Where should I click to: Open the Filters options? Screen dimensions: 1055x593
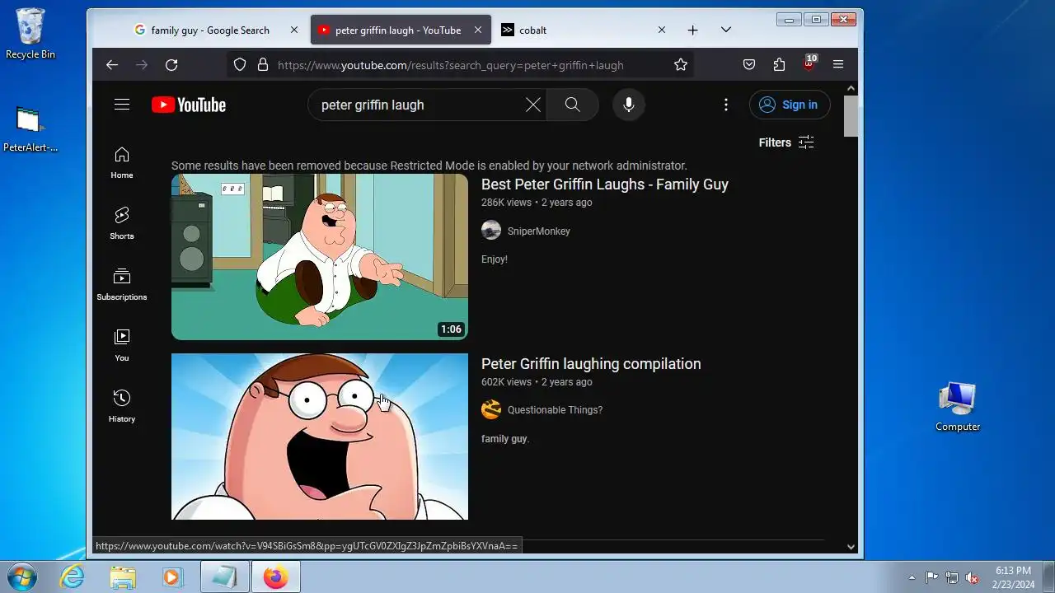[x=786, y=142]
